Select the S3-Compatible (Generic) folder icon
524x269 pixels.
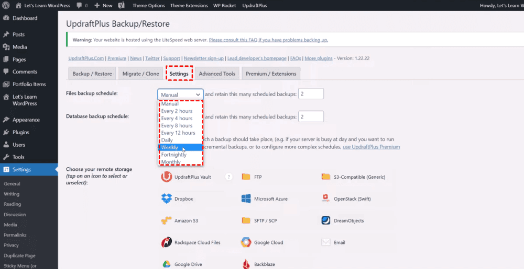tap(326, 177)
